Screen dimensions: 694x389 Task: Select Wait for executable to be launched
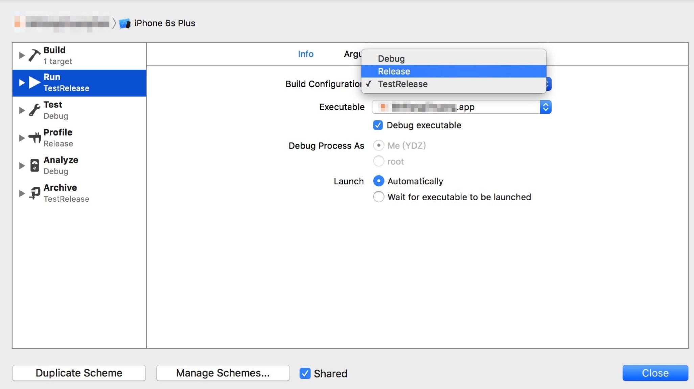(x=378, y=197)
